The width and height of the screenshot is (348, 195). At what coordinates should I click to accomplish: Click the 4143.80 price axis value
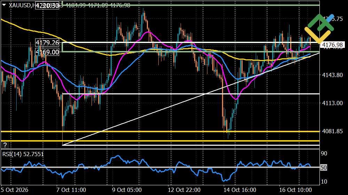click(332, 75)
